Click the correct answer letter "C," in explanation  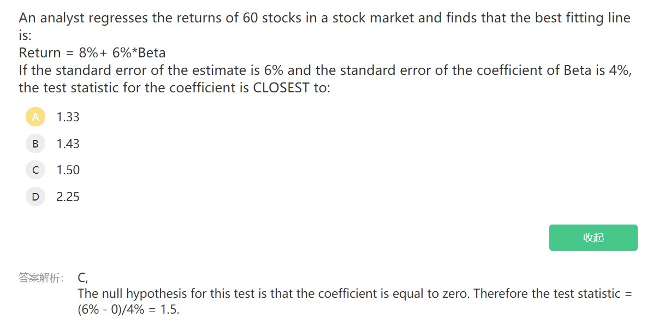click(83, 278)
